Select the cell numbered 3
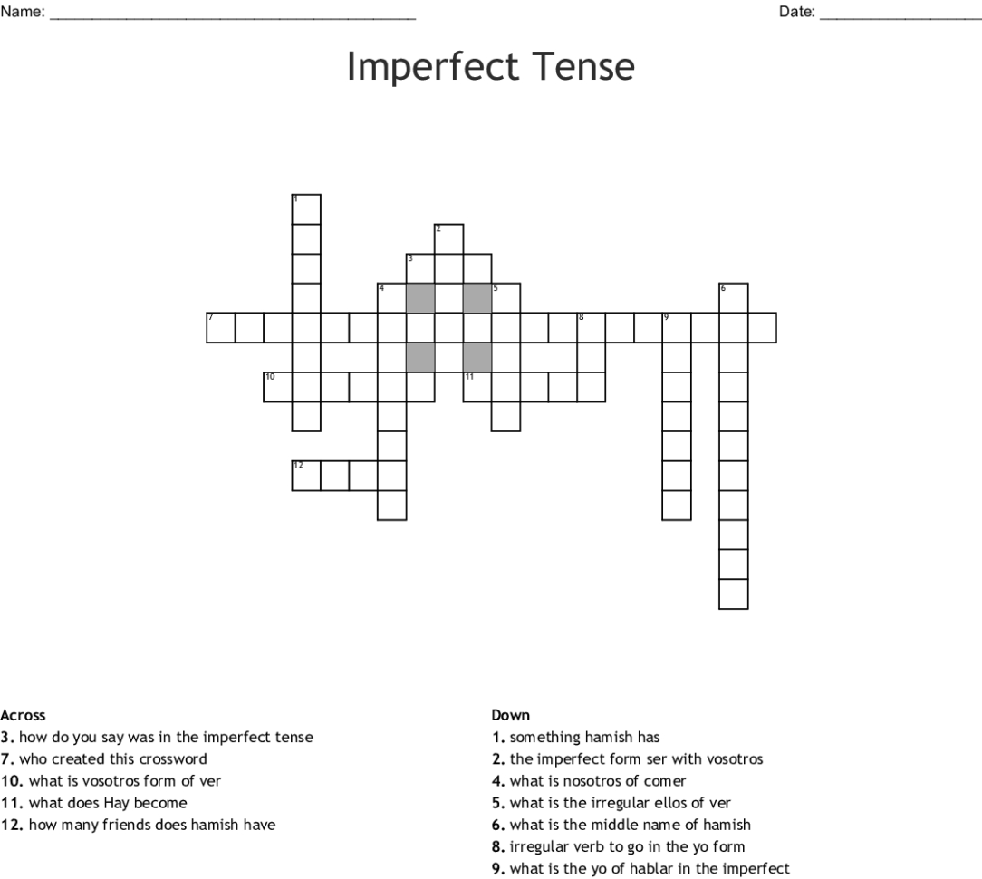 click(420, 268)
